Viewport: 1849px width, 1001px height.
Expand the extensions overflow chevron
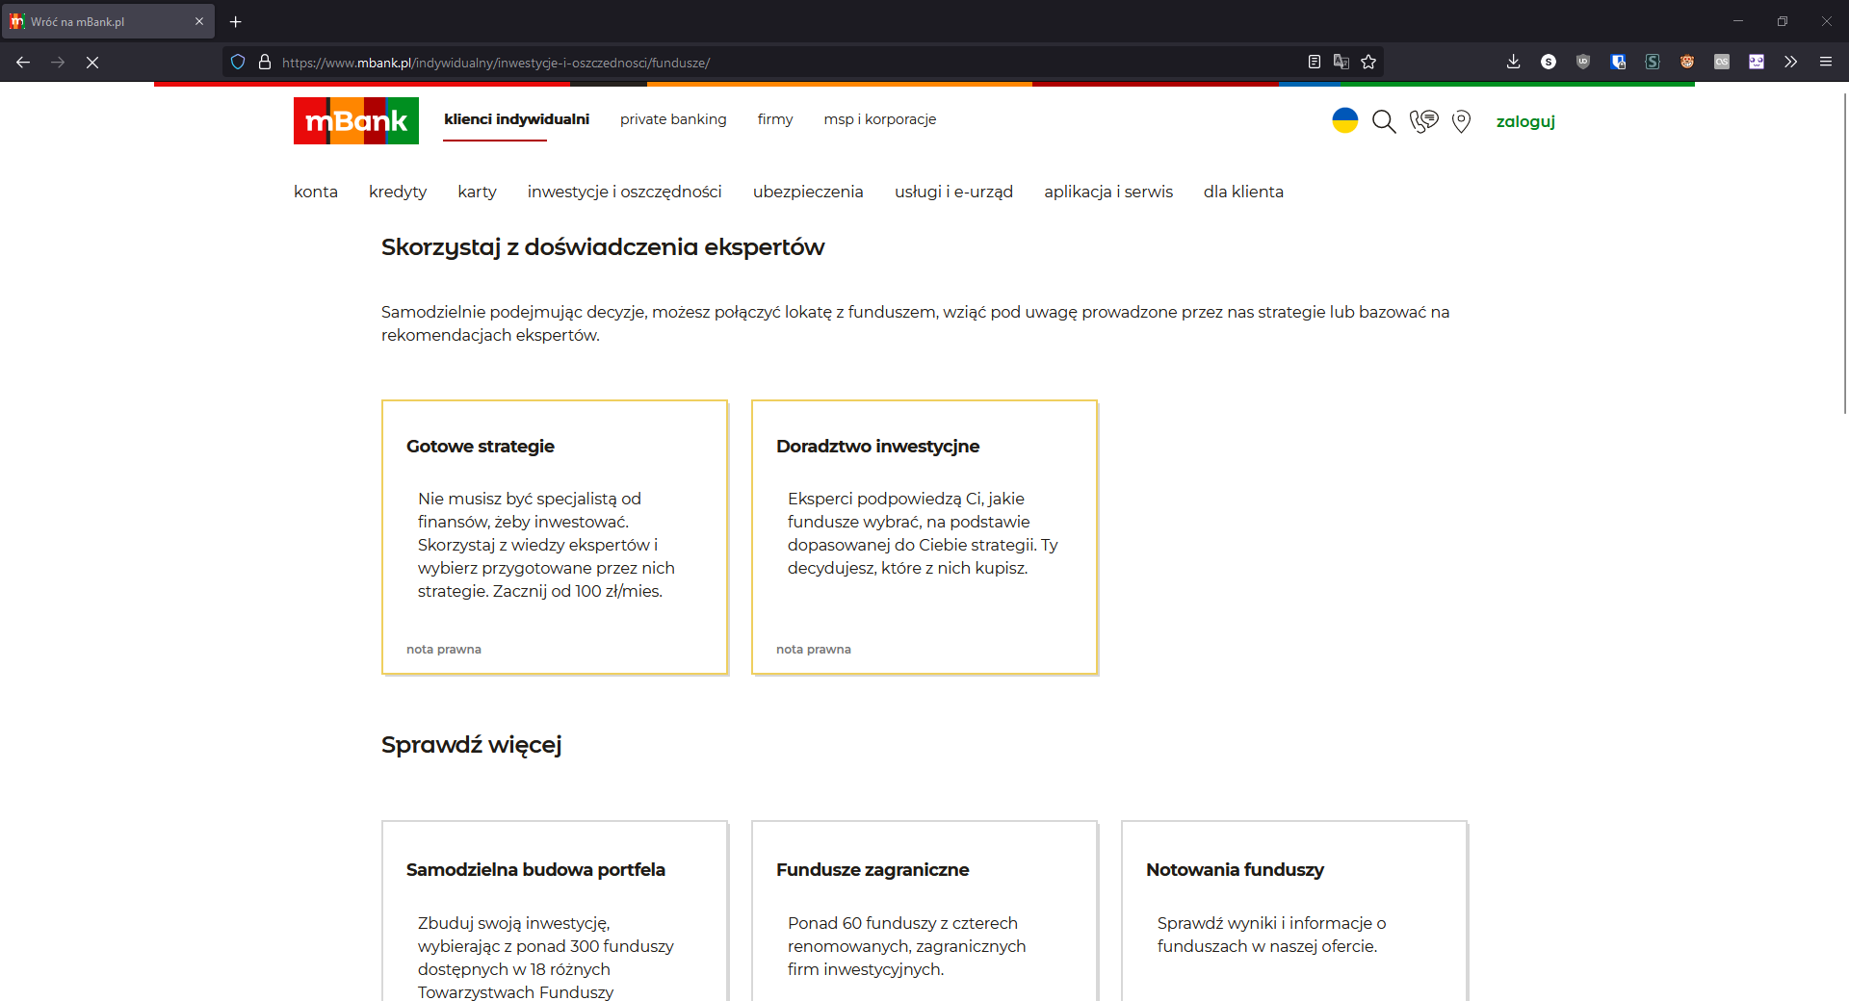pos(1790,62)
